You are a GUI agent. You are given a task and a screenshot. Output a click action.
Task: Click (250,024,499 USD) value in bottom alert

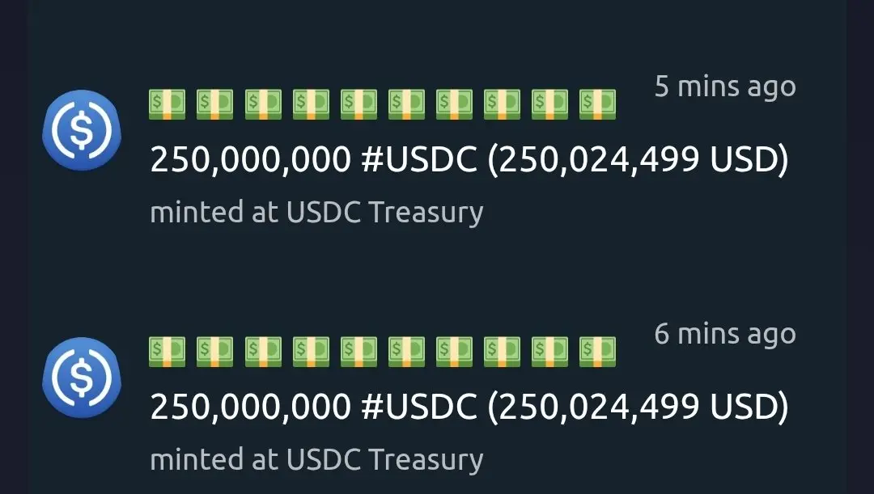(x=639, y=407)
